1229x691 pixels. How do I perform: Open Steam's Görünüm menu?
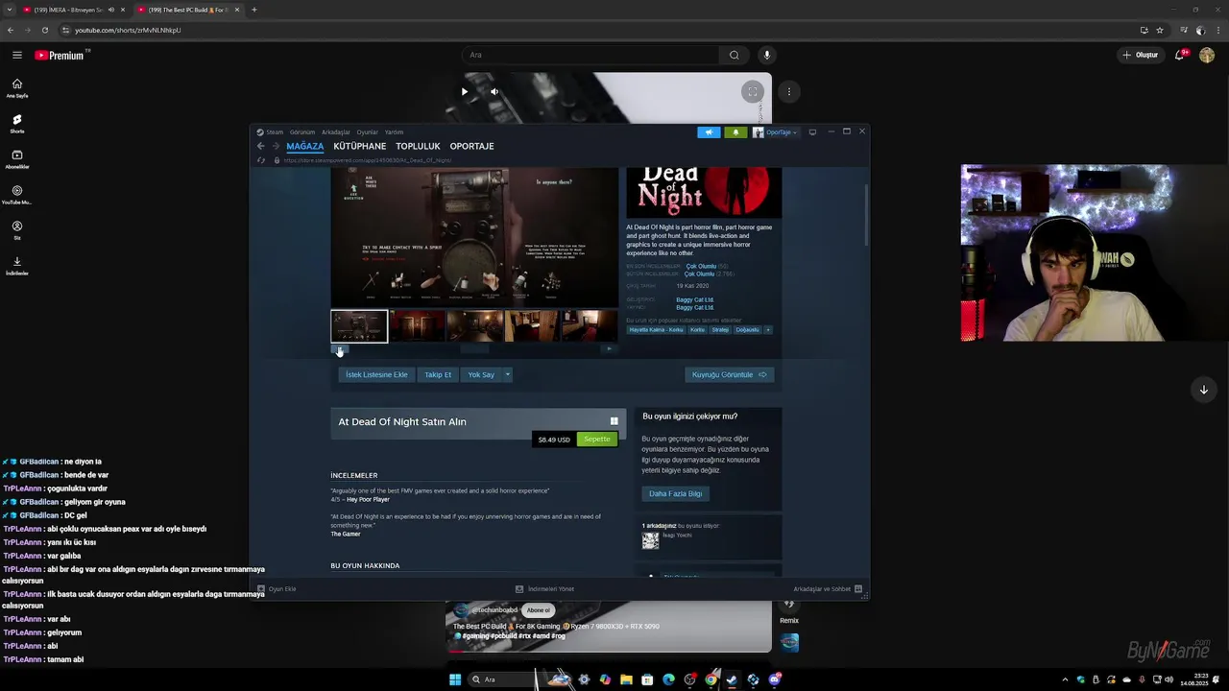coord(302,132)
